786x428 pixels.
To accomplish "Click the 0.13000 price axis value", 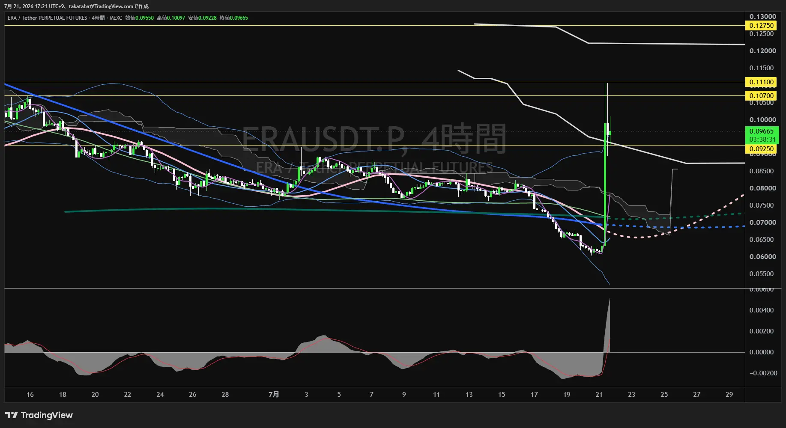I will pos(762,17).
